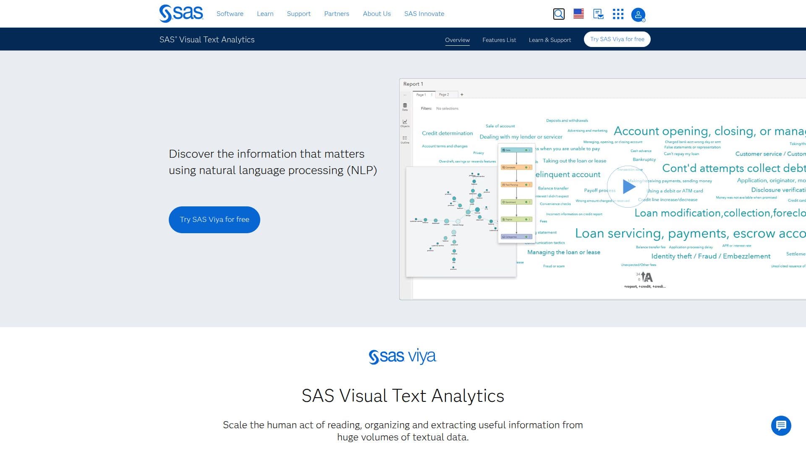Viewport: 806px width, 453px height.
Task: Open the Software menu
Action: 230,14
